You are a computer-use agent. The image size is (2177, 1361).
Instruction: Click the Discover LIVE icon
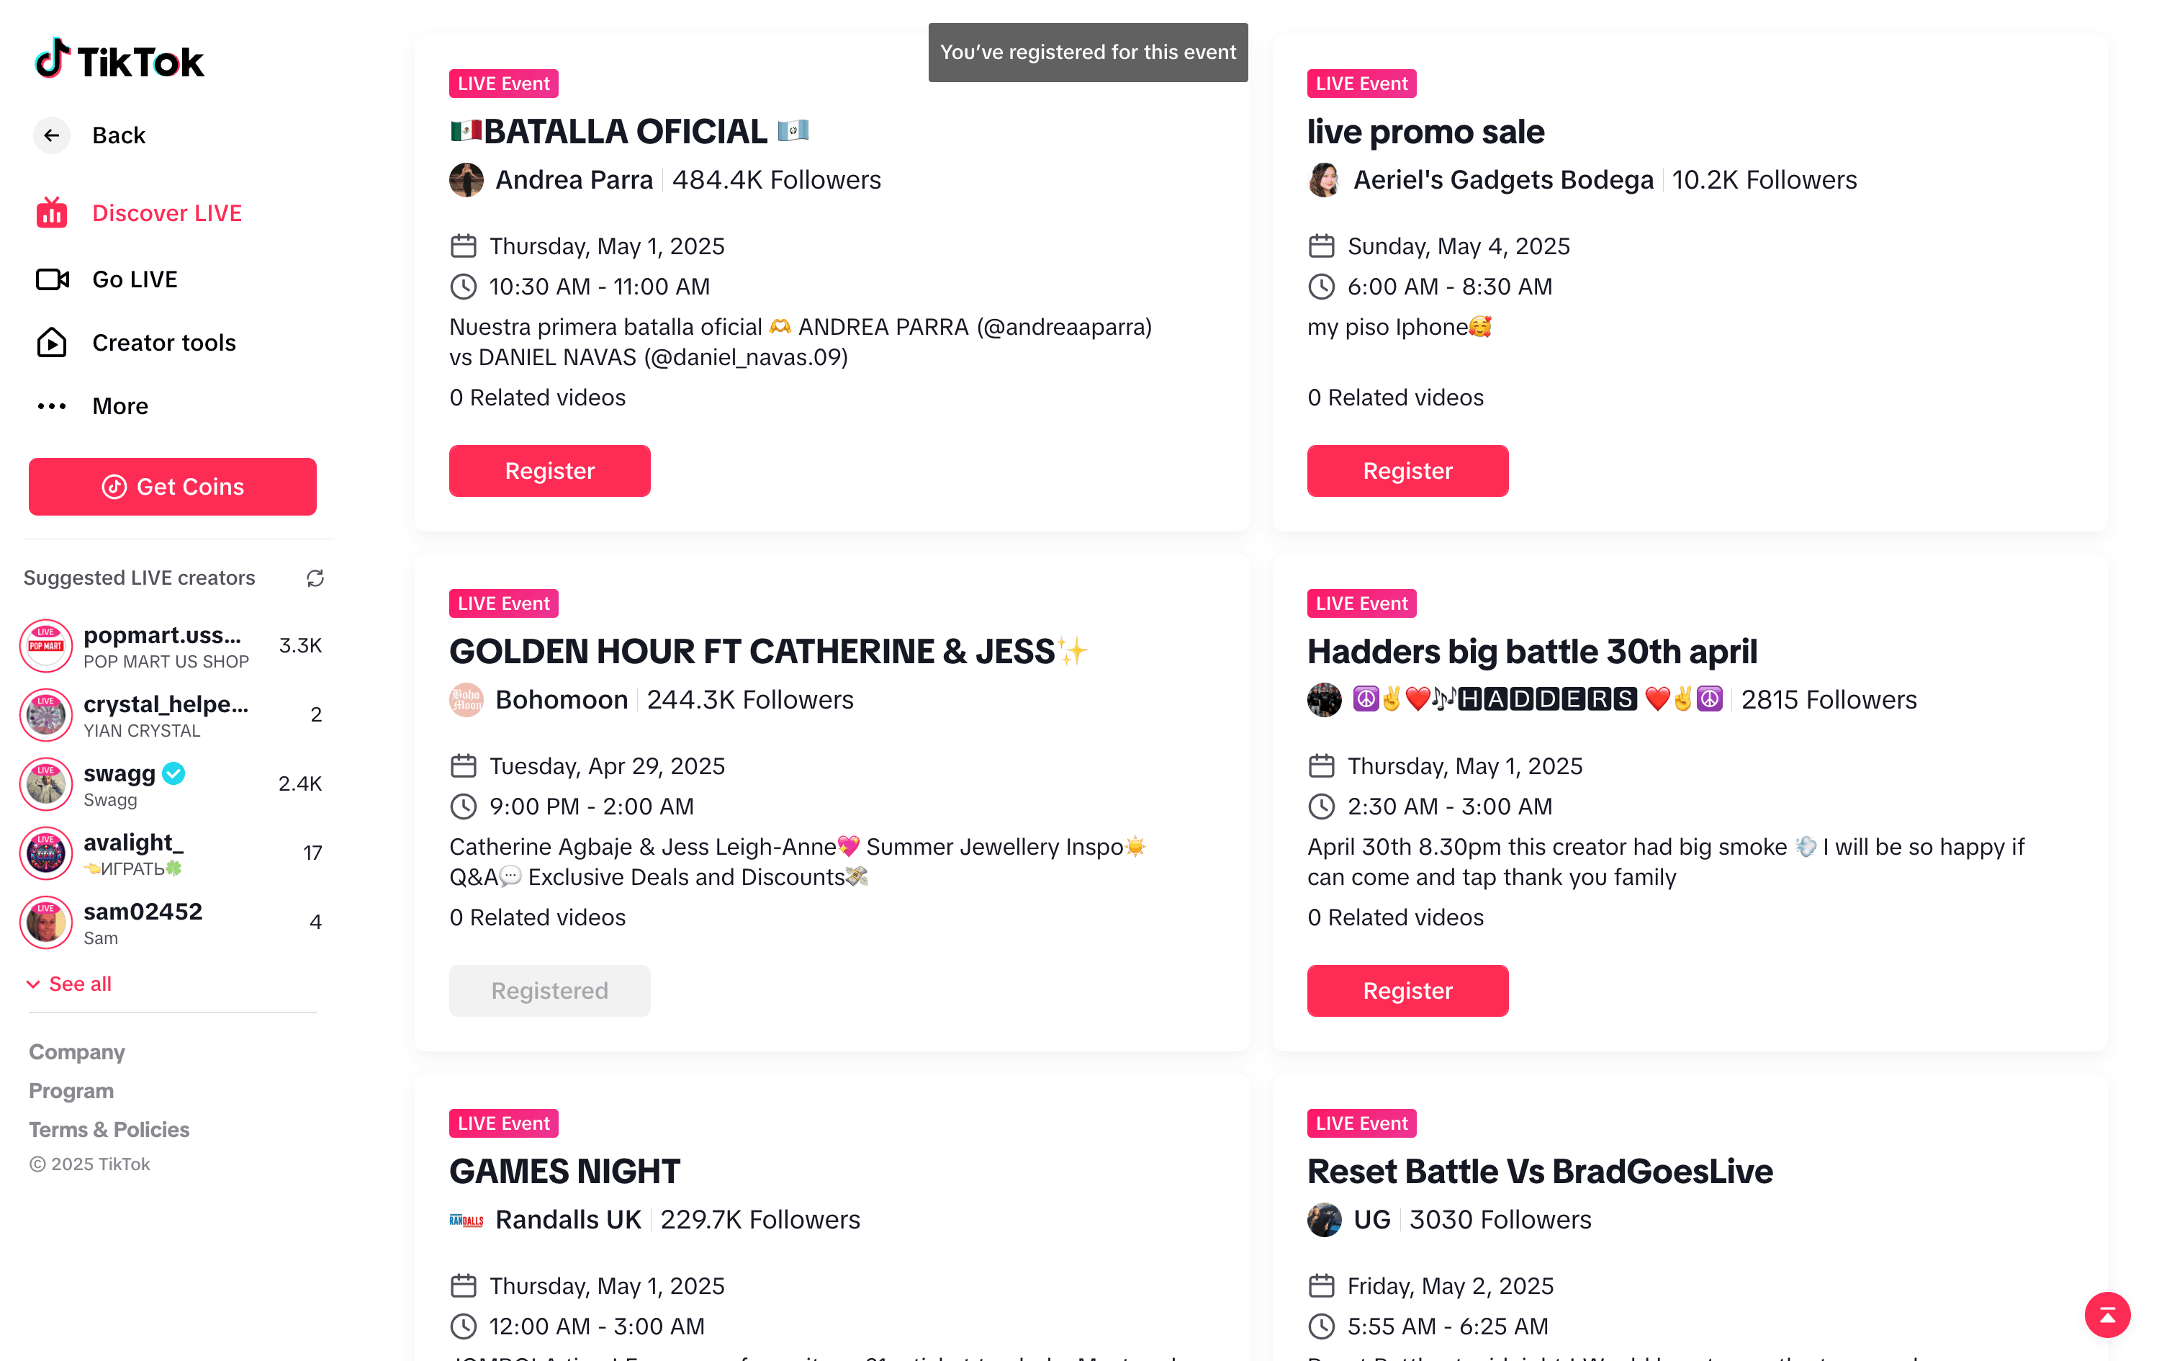[51, 213]
